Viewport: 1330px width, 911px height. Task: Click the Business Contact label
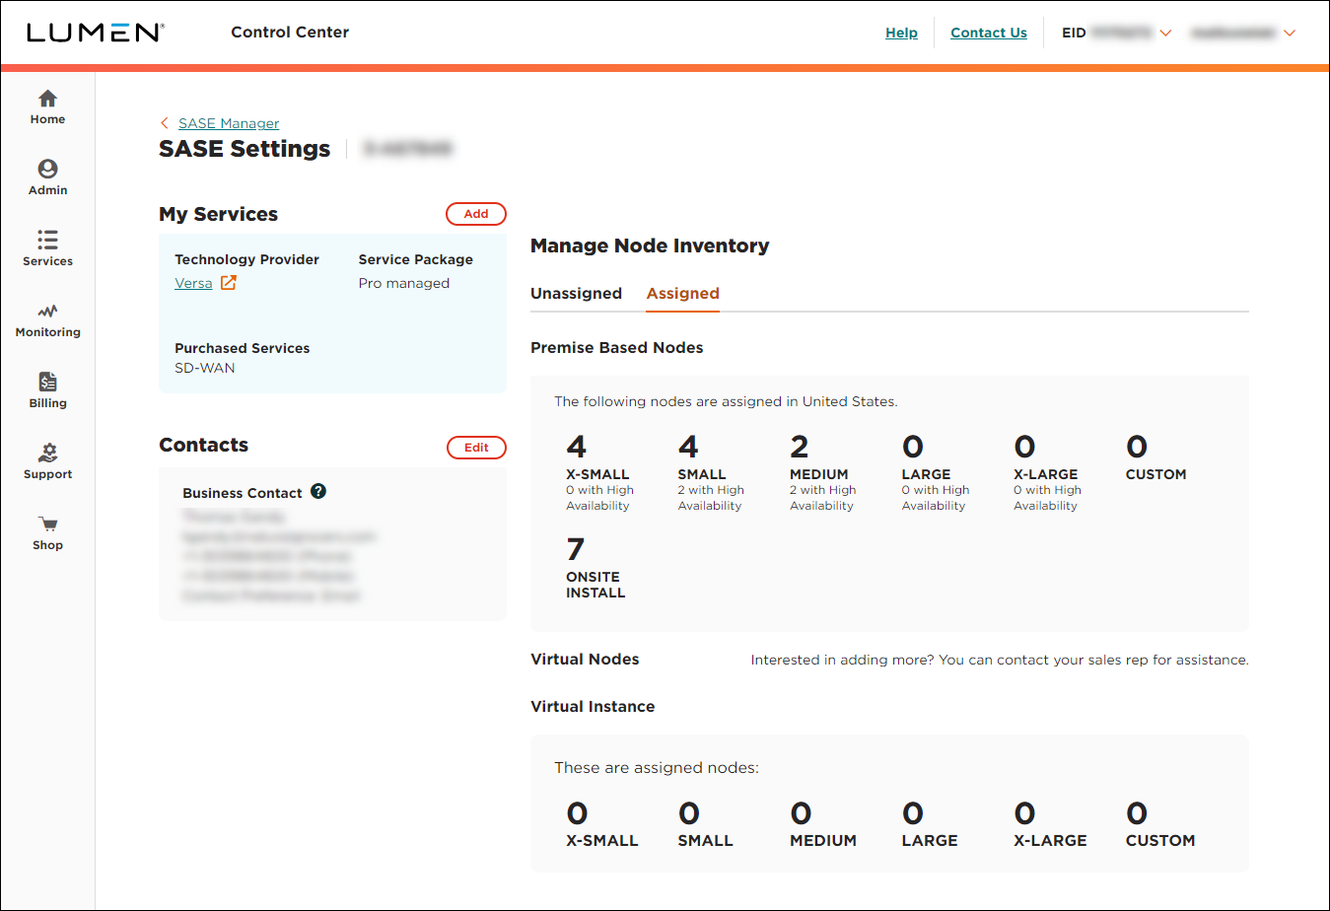point(243,493)
